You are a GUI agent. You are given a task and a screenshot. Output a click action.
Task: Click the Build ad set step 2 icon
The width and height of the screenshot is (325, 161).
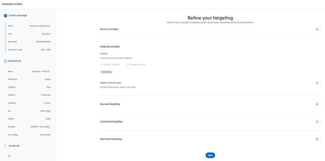(x=6, y=61)
